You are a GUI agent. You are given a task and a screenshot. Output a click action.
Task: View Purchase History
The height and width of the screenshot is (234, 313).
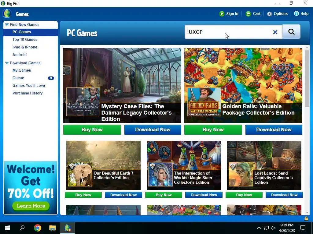tap(28, 93)
